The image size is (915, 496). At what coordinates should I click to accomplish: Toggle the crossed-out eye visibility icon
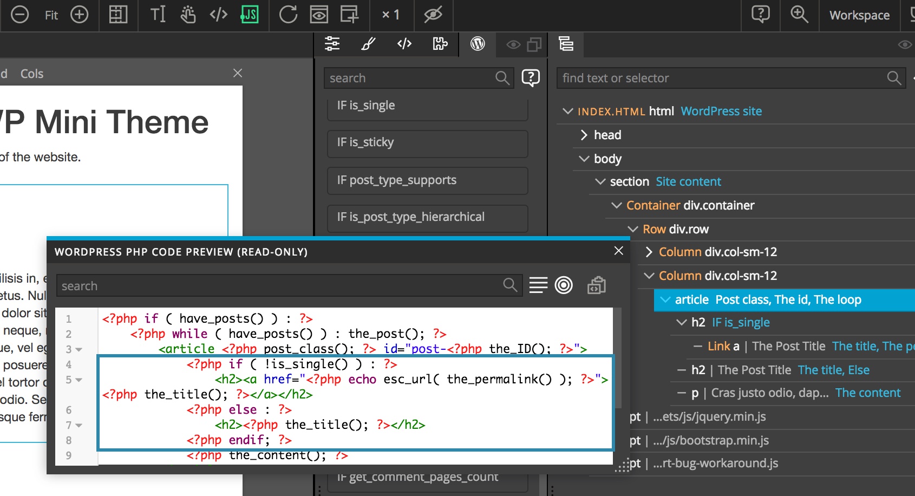tap(433, 15)
